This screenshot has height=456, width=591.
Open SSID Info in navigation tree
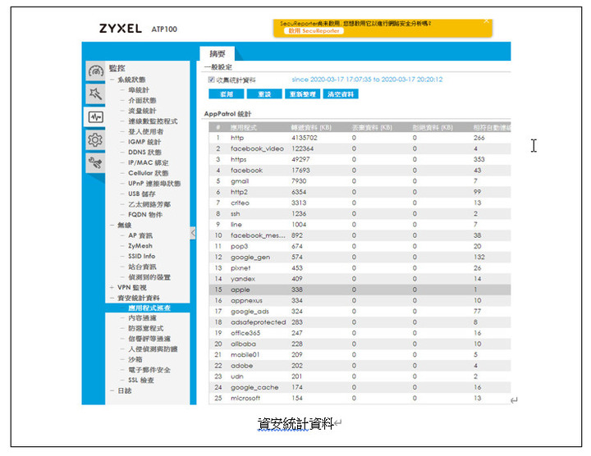pos(142,256)
